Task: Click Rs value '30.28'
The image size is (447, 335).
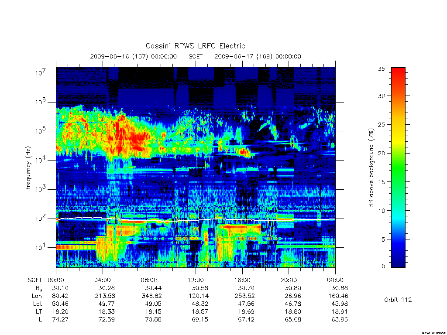Action: 107,288
